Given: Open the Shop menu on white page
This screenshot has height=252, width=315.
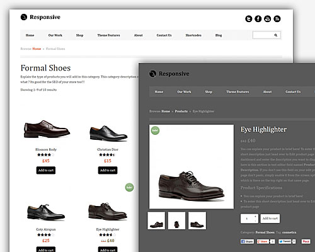Looking at the screenshot, I should click(x=79, y=35).
